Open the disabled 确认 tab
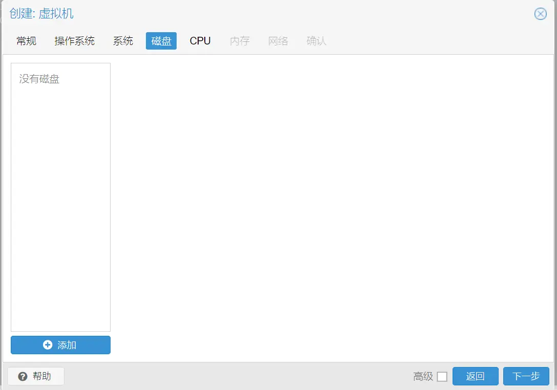557x390 pixels. [316, 41]
